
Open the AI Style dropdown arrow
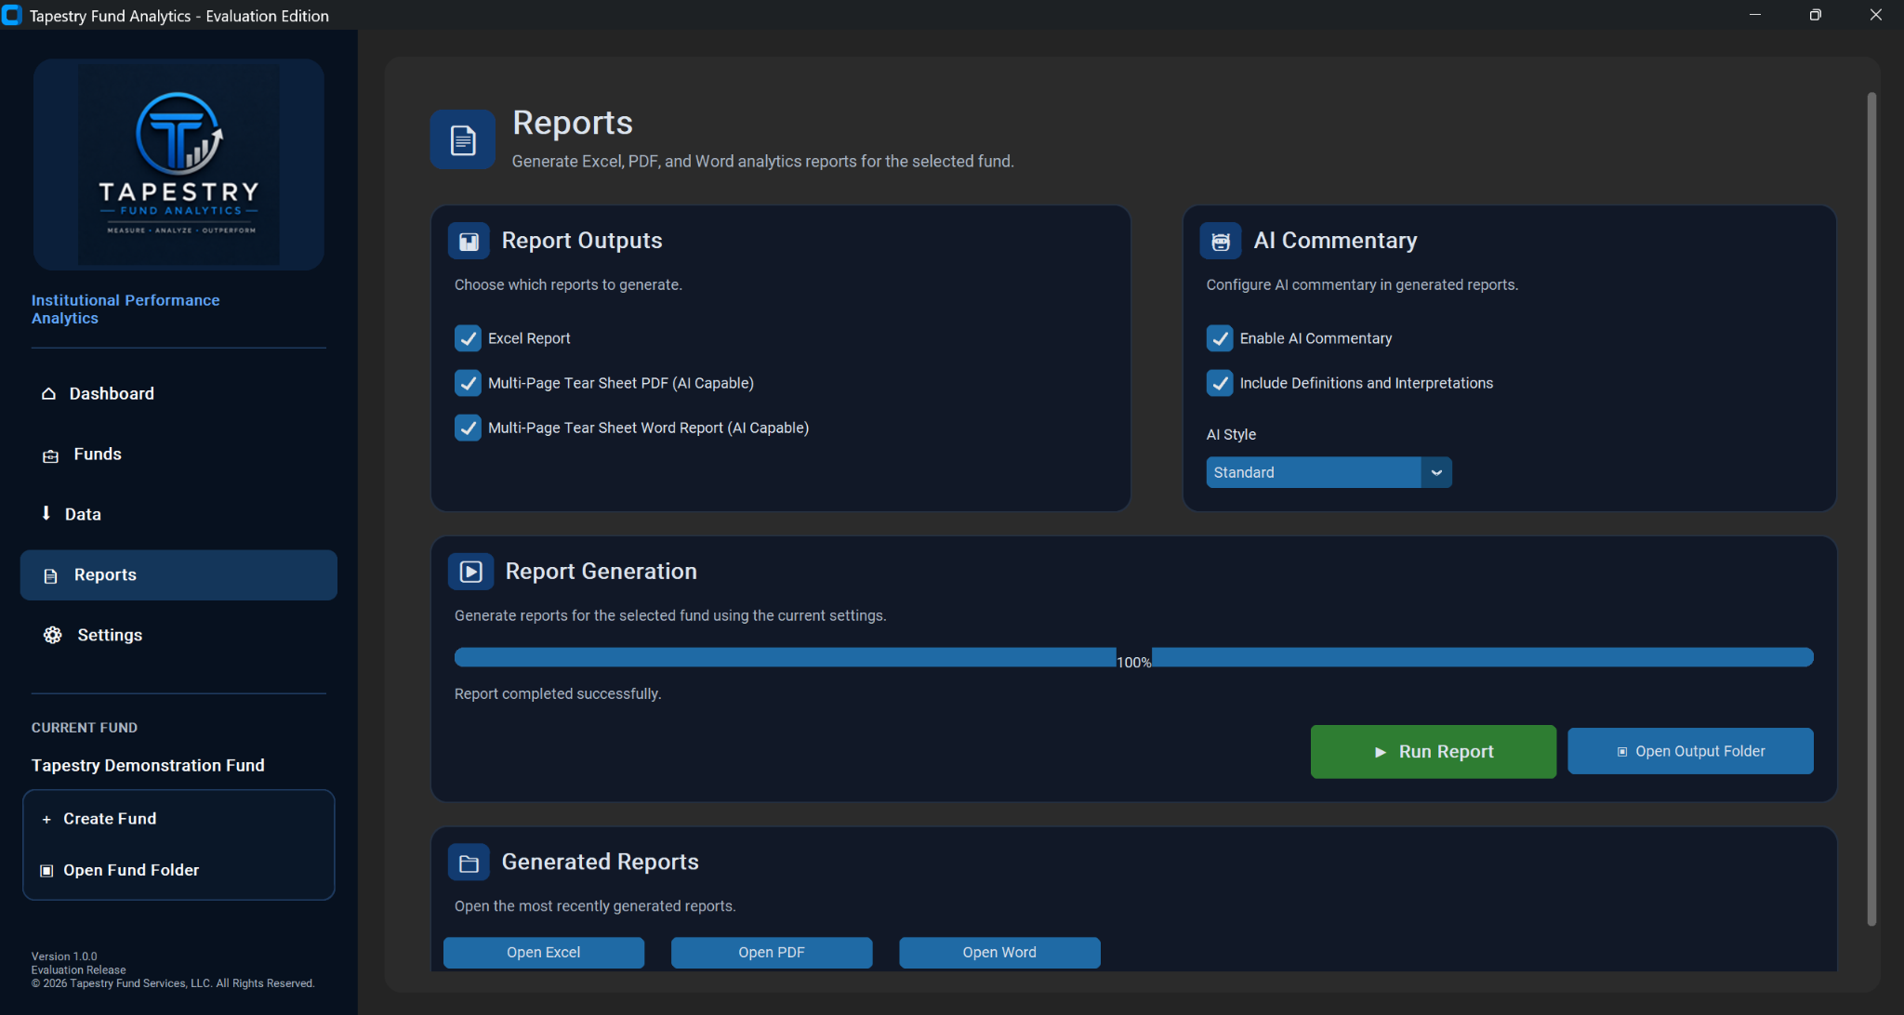[x=1436, y=472]
